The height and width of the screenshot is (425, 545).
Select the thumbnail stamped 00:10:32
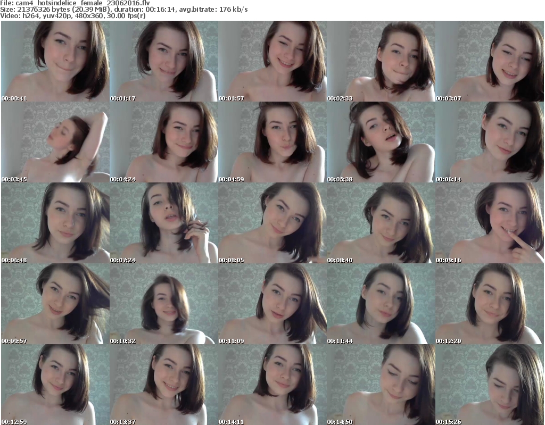click(x=164, y=304)
